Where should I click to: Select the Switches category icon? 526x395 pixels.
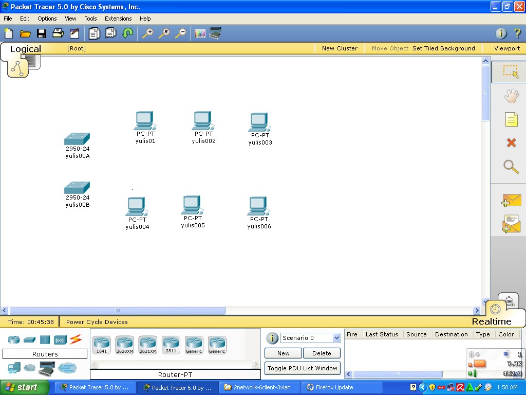pos(29,340)
